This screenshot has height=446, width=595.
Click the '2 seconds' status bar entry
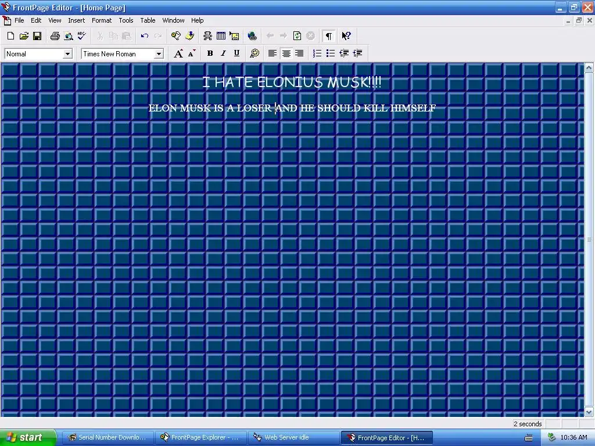click(528, 423)
